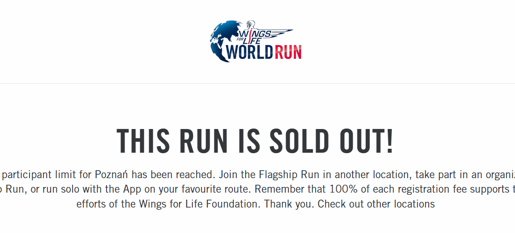Open the Check out other locations link
515x233 pixels.
[x=376, y=204]
